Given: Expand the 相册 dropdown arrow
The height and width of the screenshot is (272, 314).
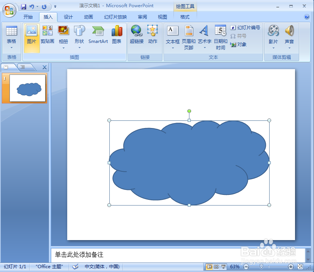Looking at the screenshot, I should pos(63,48).
